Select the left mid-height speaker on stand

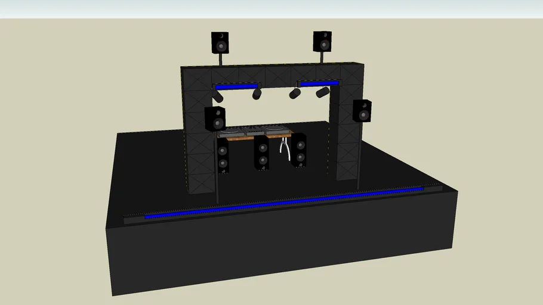[215, 119]
